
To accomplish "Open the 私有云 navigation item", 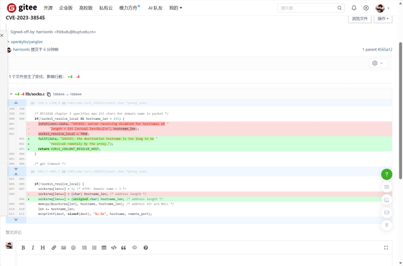I will click(106, 8).
